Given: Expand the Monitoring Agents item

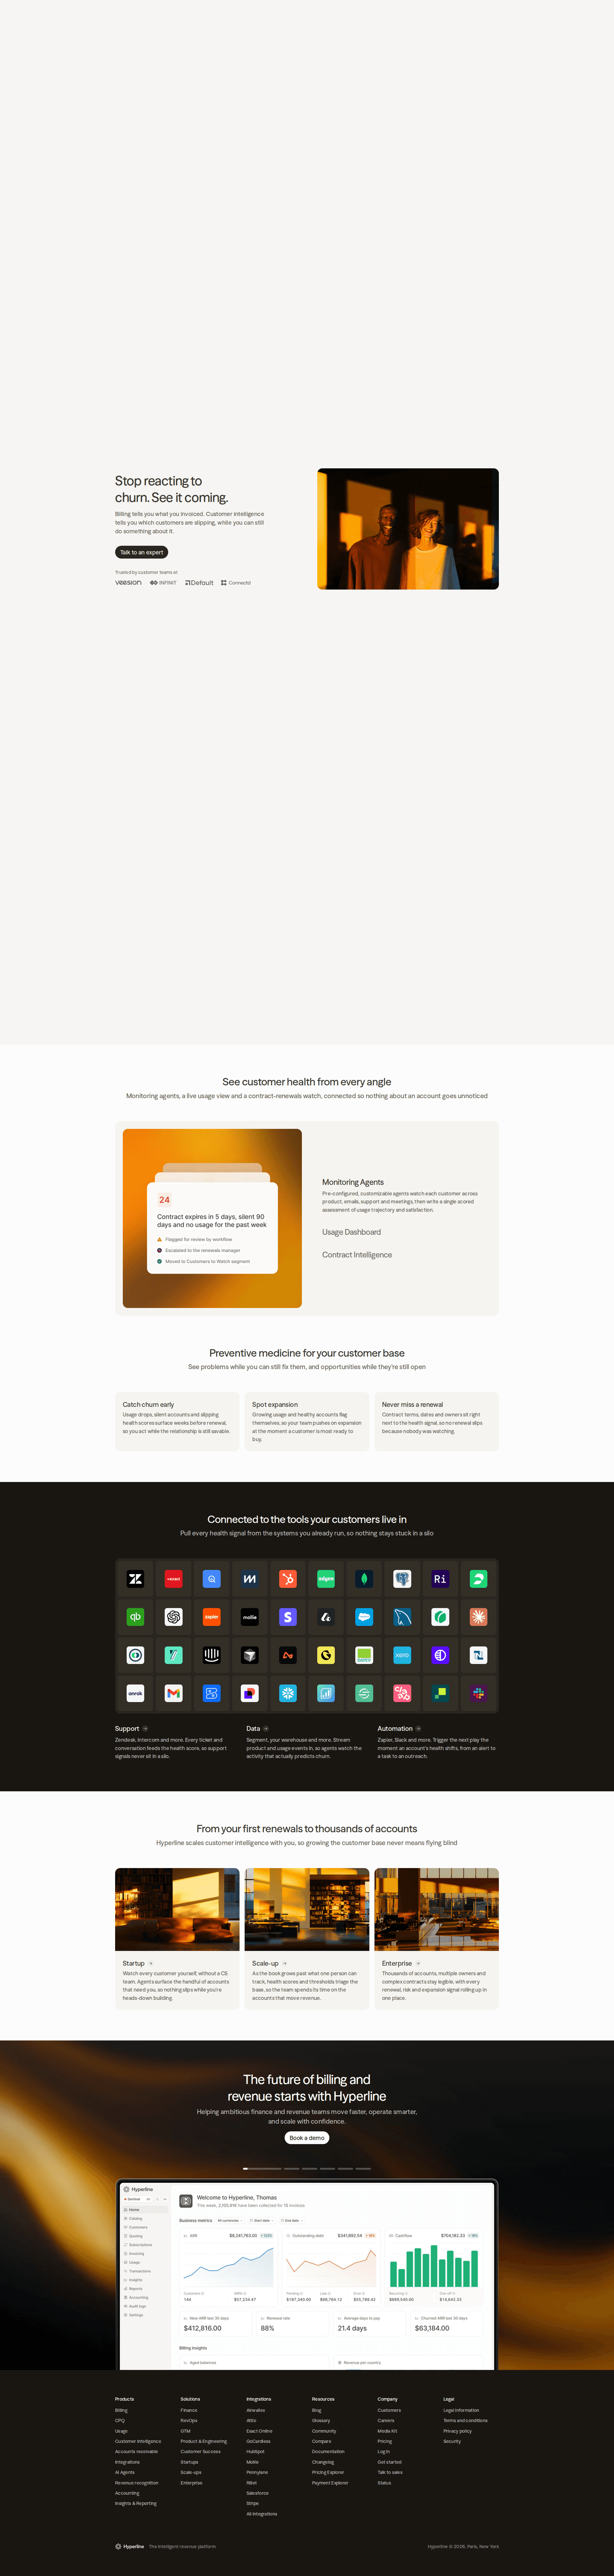Looking at the screenshot, I should pyautogui.click(x=353, y=1182).
